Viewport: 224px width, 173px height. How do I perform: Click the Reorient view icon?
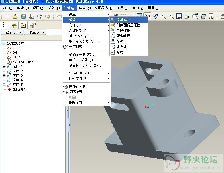coord(187,16)
